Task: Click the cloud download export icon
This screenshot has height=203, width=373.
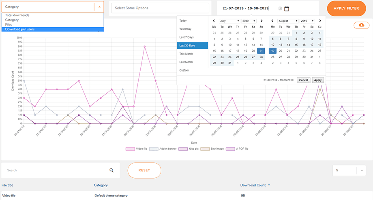Action: coord(361,25)
